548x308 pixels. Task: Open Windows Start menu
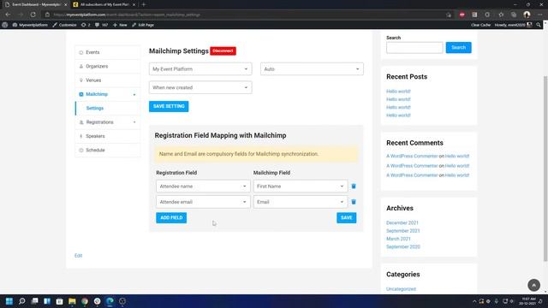9,301
